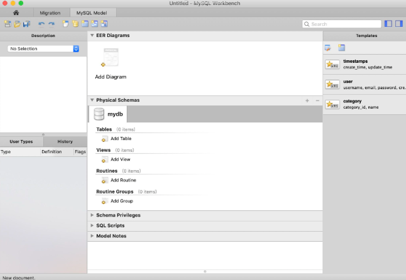
Task: Select the MySQL Model tab
Action: [92, 13]
